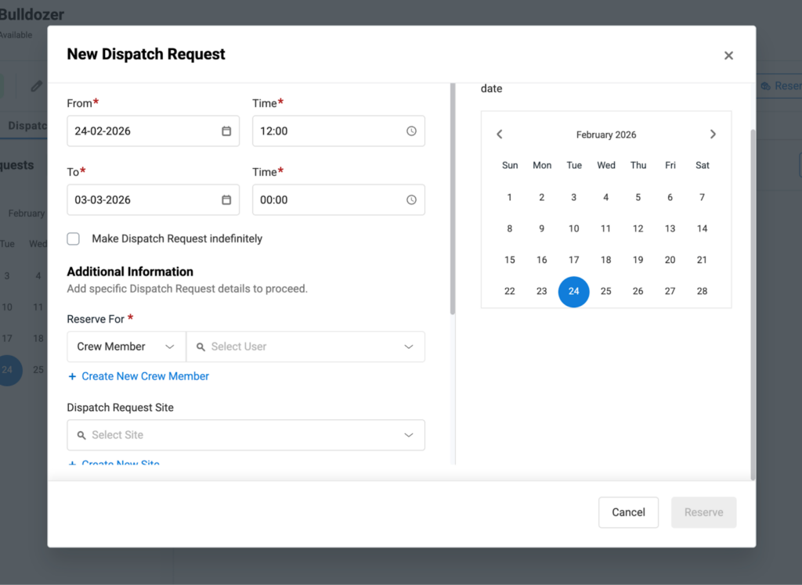
Task: Select February 28 in the calendar
Action: coord(702,291)
